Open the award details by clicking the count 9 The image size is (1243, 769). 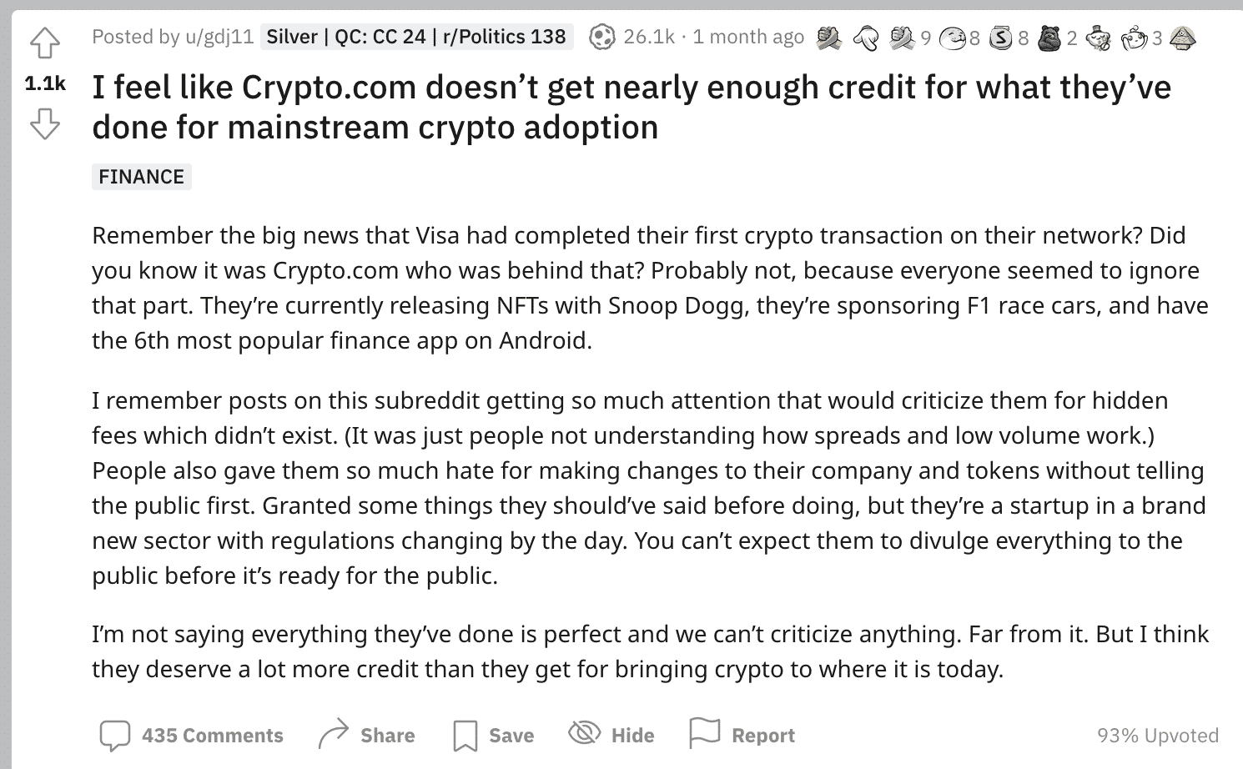pos(926,38)
